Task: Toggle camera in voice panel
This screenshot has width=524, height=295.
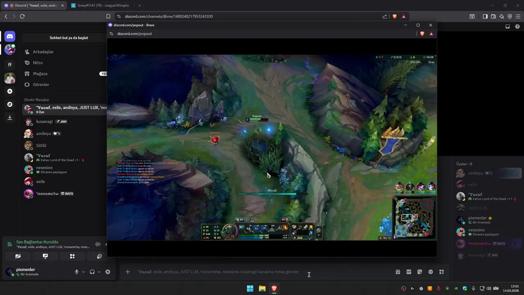Action: coord(18,256)
